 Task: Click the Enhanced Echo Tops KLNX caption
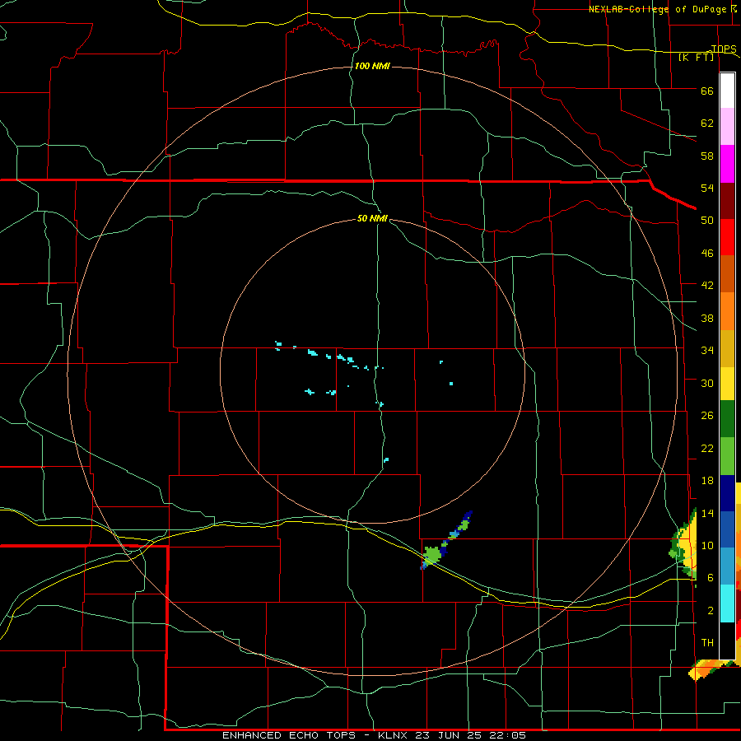(374, 735)
